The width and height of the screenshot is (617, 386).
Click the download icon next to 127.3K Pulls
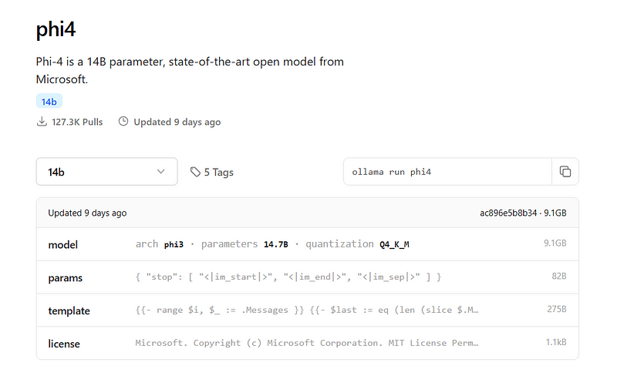pyautogui.click(x=42, y=122)
